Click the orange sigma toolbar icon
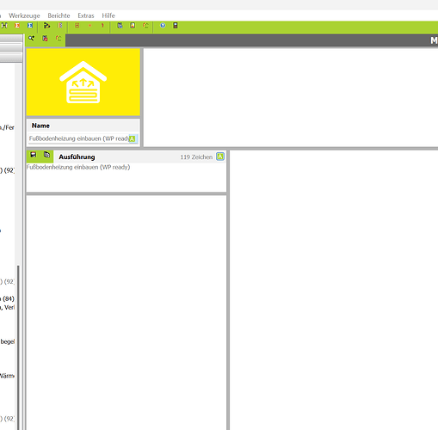 coord(17,26)
